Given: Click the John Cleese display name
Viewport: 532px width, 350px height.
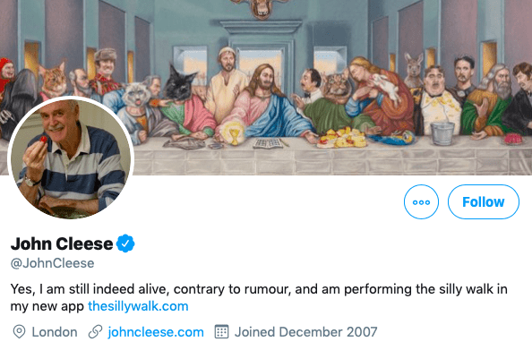Looking at the screenshot, I should click(62, 243).
